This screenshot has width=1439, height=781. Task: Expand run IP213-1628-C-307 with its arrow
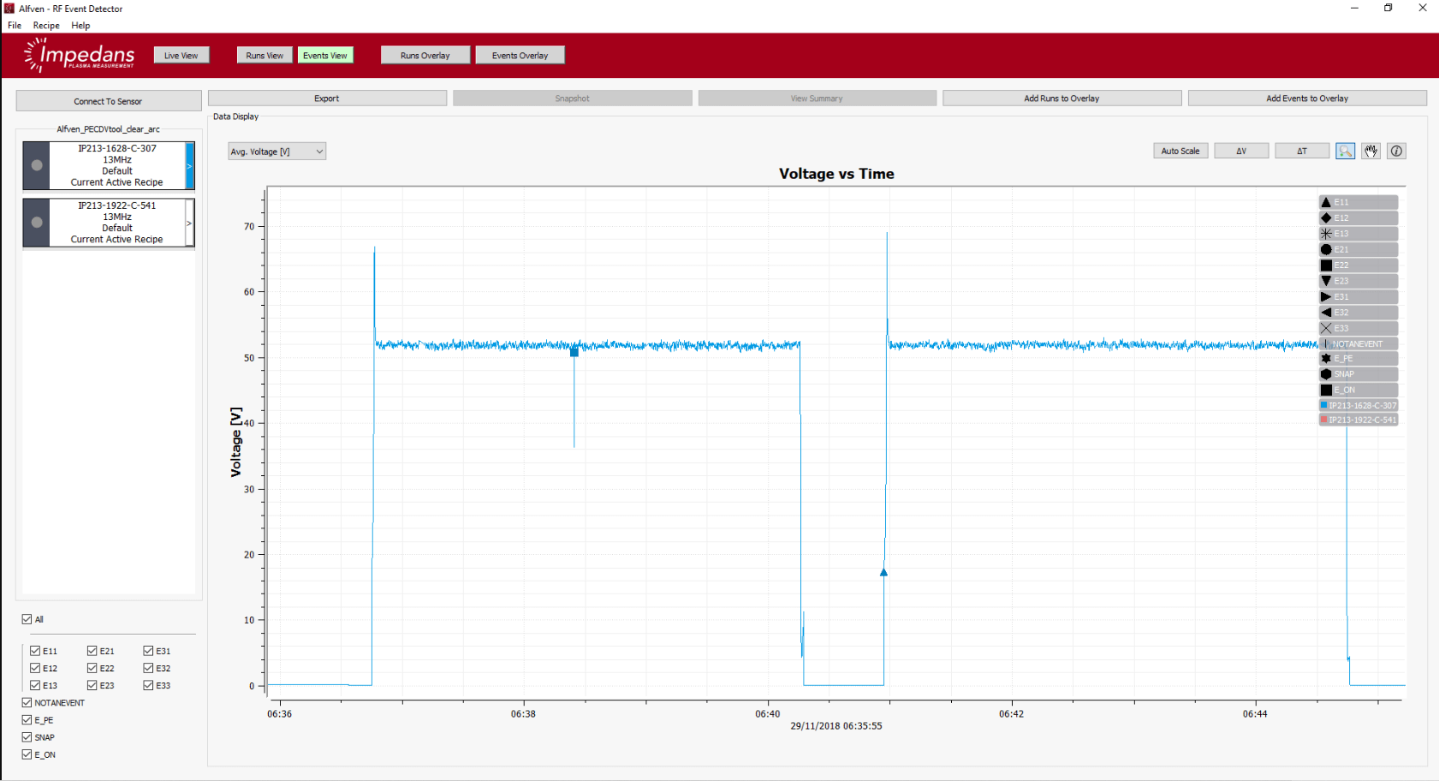(x=189, y=165)
